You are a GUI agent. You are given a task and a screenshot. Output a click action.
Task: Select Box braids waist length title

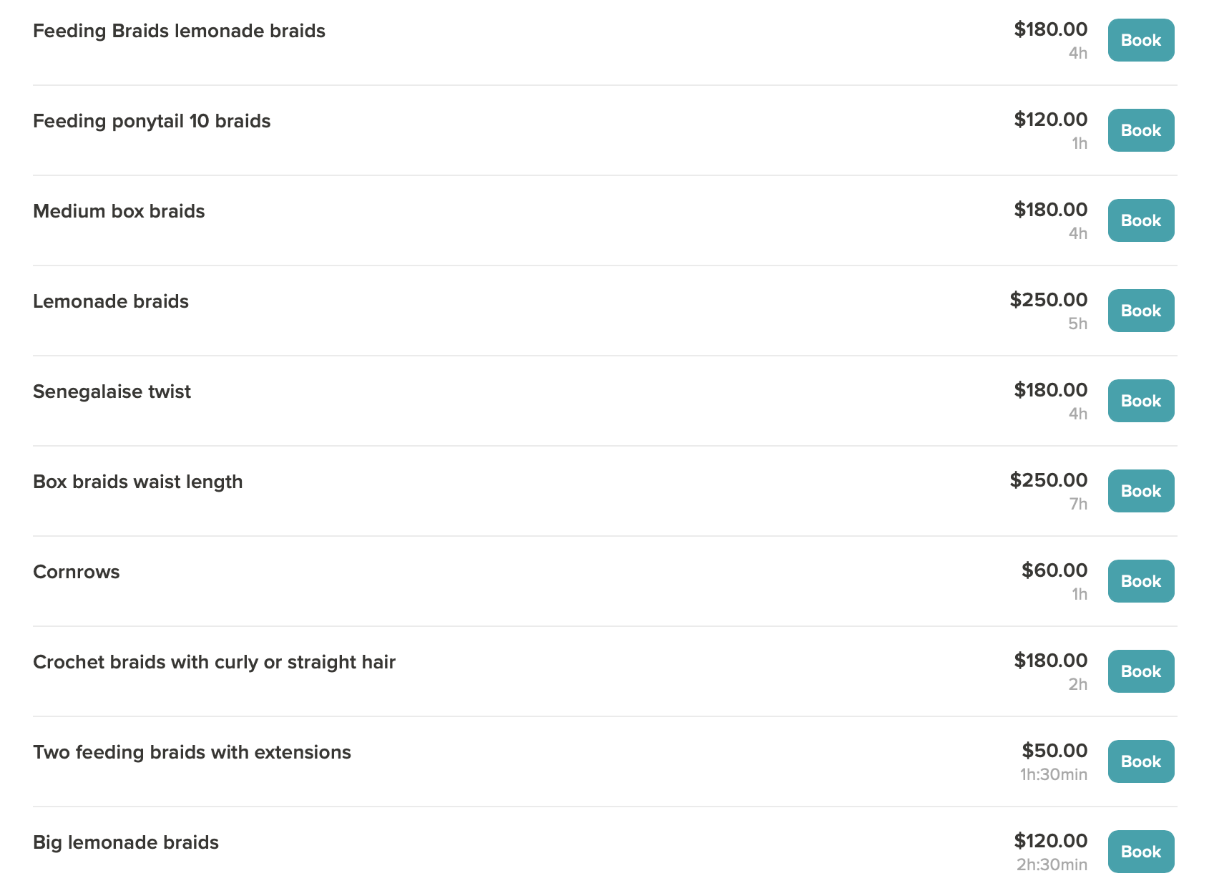coord(138,482)
